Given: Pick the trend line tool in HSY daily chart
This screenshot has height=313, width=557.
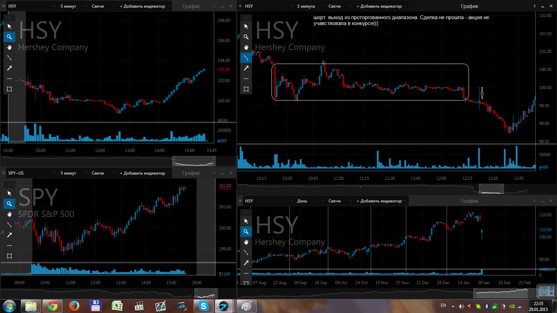Looking at the screenshot, I should 246,252.
